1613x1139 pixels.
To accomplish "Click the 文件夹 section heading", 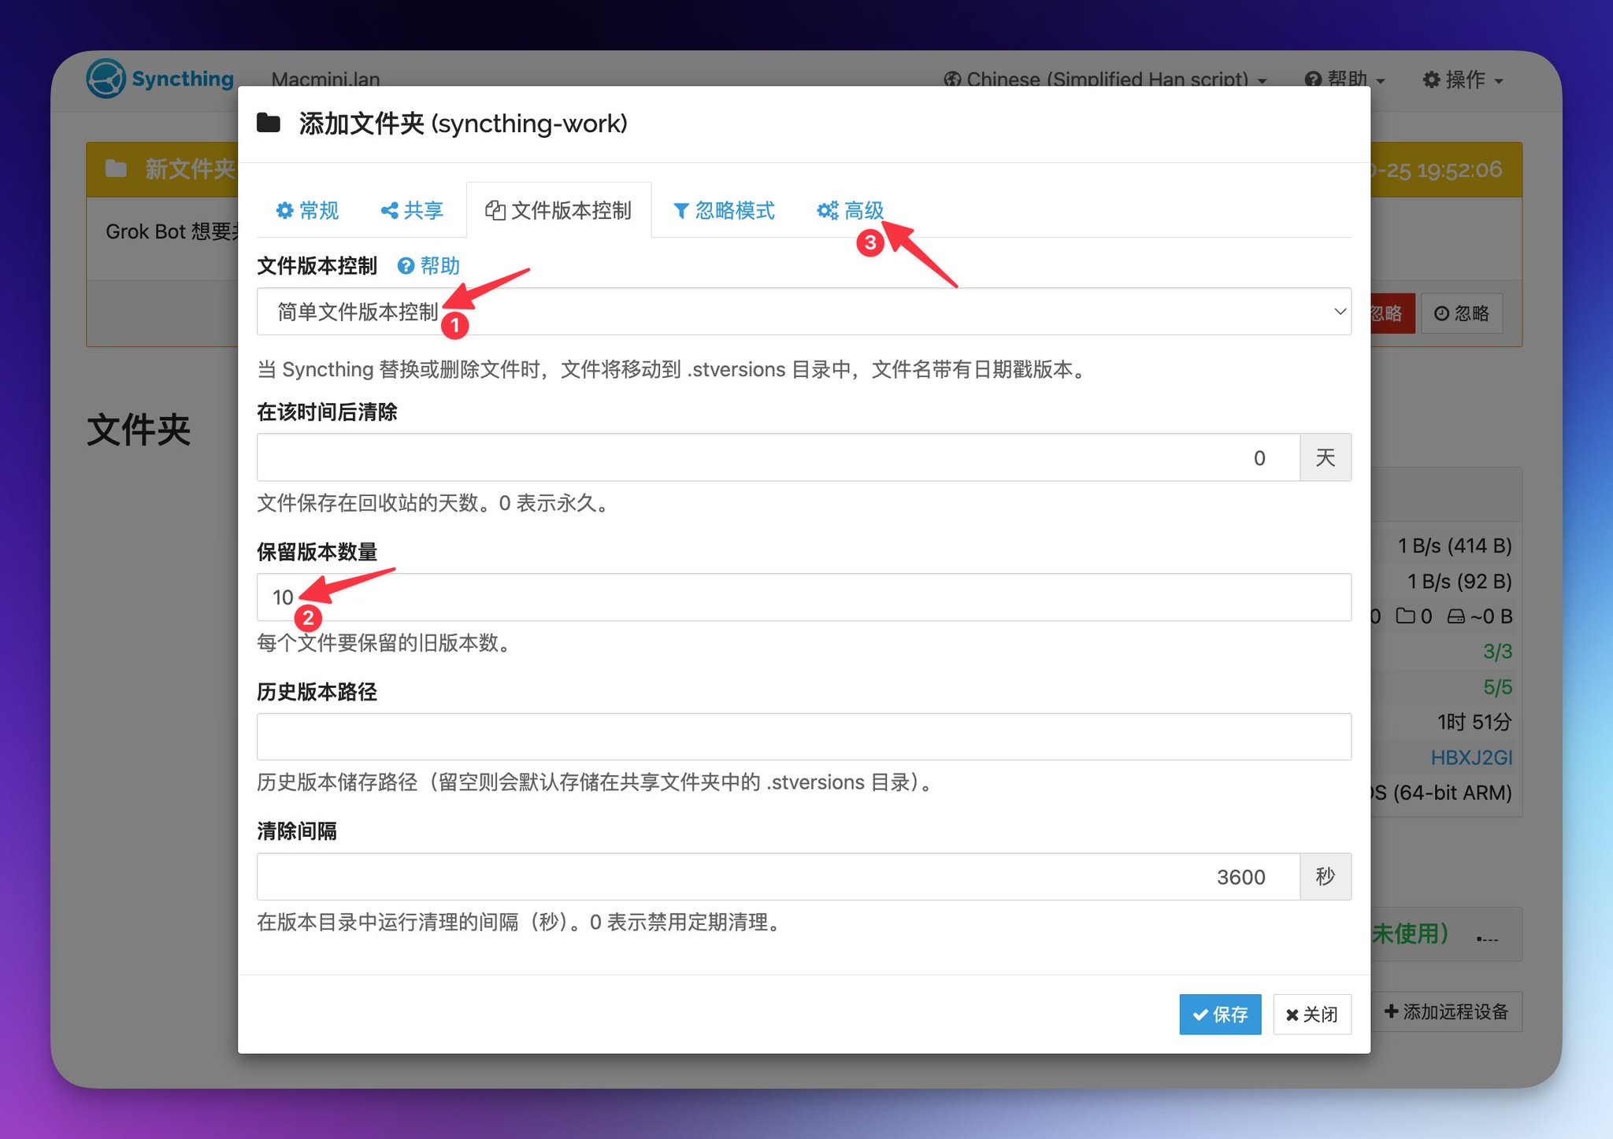I will (139, 430).
